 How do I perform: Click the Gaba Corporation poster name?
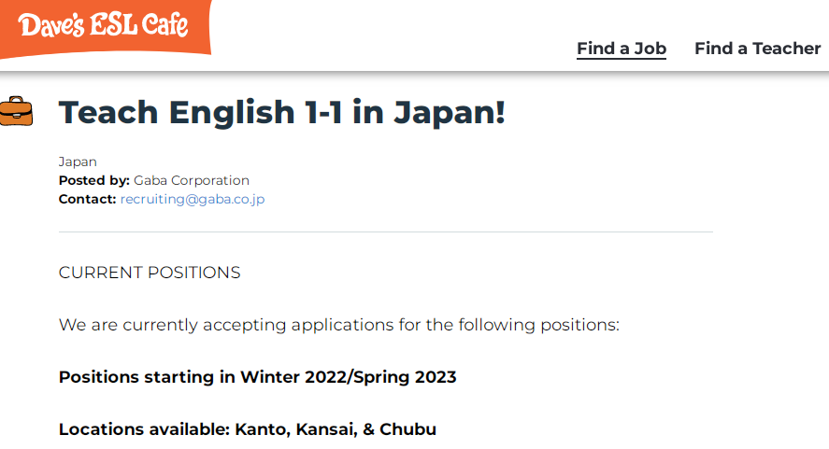click(192, 180)
